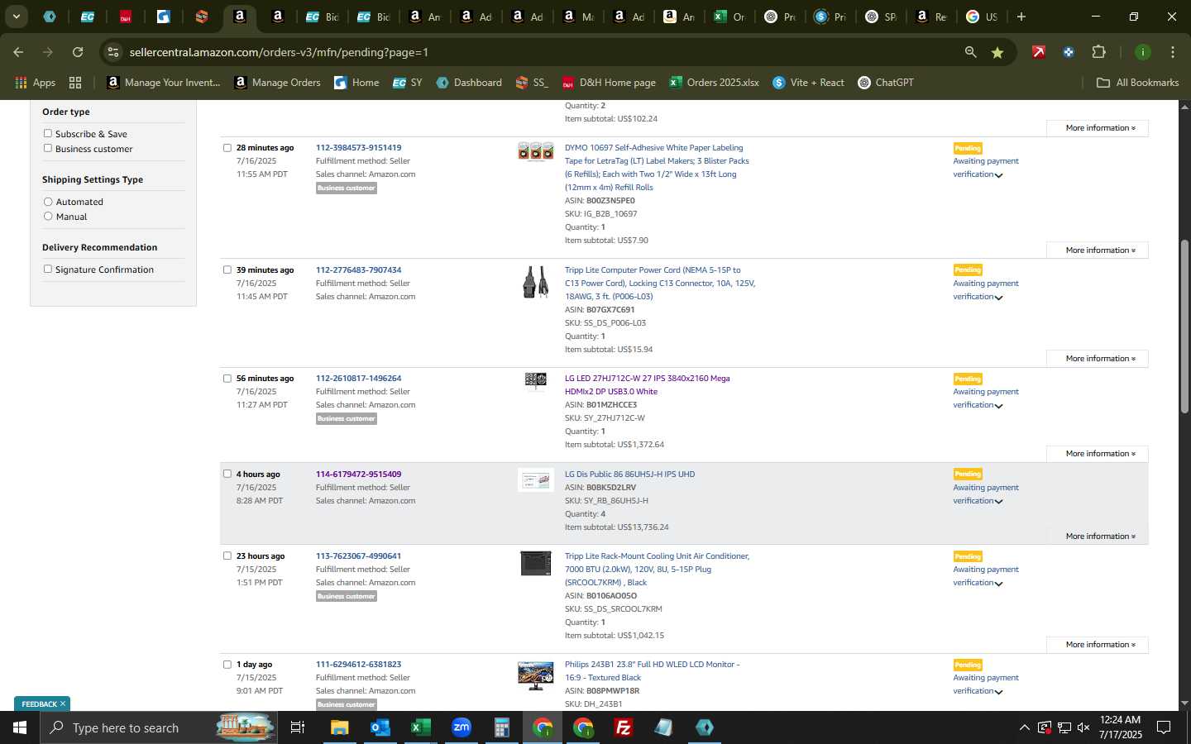Enable Business customer filter checkbox
Viewport: 1191px width, 744px height.
coord(48,148)
